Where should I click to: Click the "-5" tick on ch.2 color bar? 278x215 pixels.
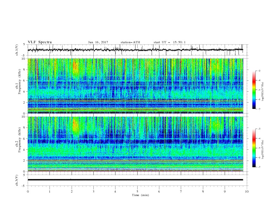(259, 148)
